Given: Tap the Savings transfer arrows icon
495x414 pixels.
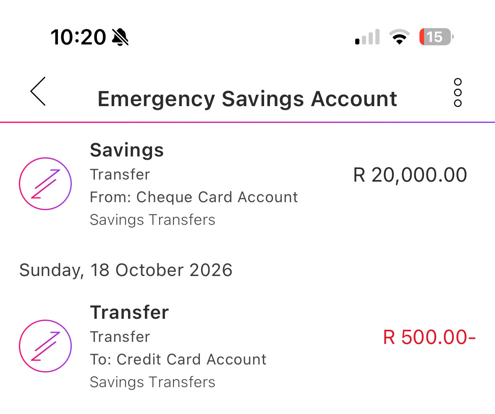Looking at the screenshot, I should click(45, 183).
